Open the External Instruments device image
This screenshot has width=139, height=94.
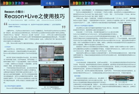click(127, 29)
